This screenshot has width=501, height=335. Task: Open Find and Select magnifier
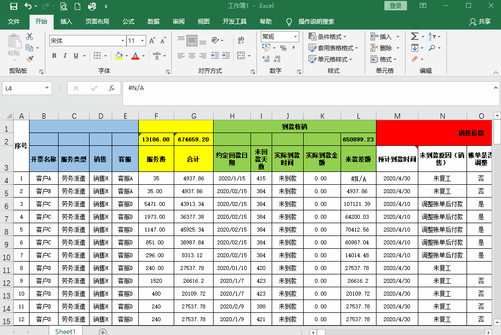pos(432,48)
